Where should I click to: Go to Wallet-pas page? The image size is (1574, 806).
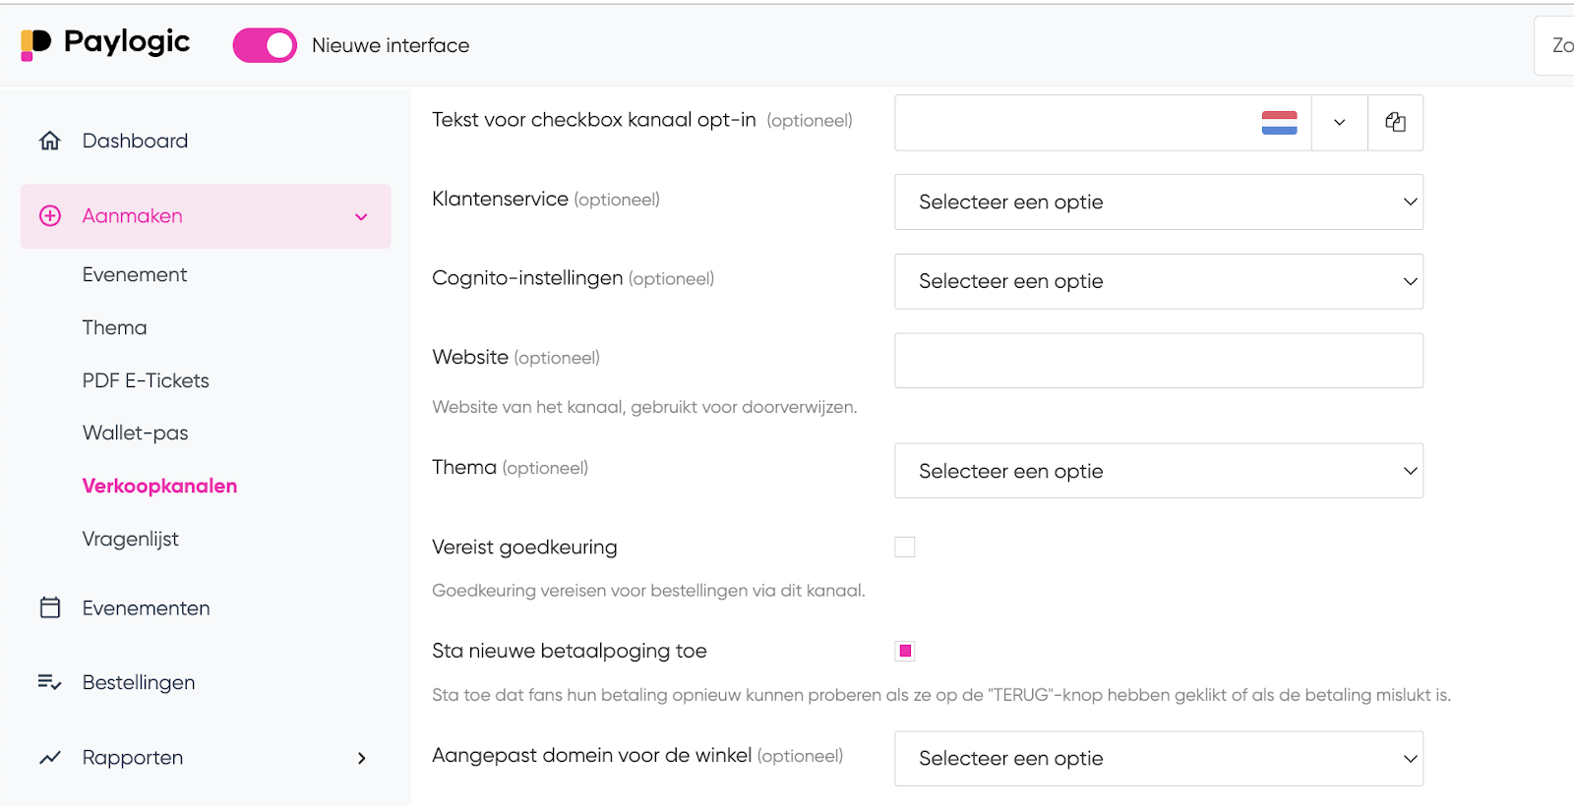coord(135,432)
